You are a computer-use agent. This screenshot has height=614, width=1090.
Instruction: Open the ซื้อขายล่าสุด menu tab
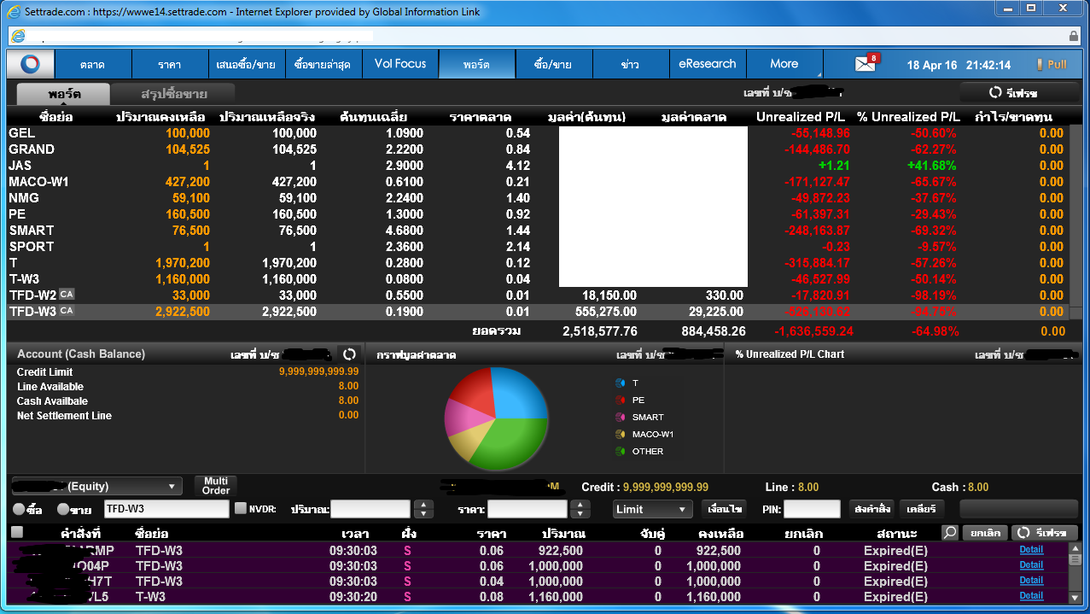pyautogui.click(x=324, y=64)
